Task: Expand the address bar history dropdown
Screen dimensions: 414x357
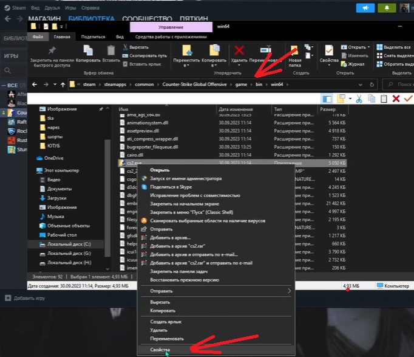Action: point(361,85)
